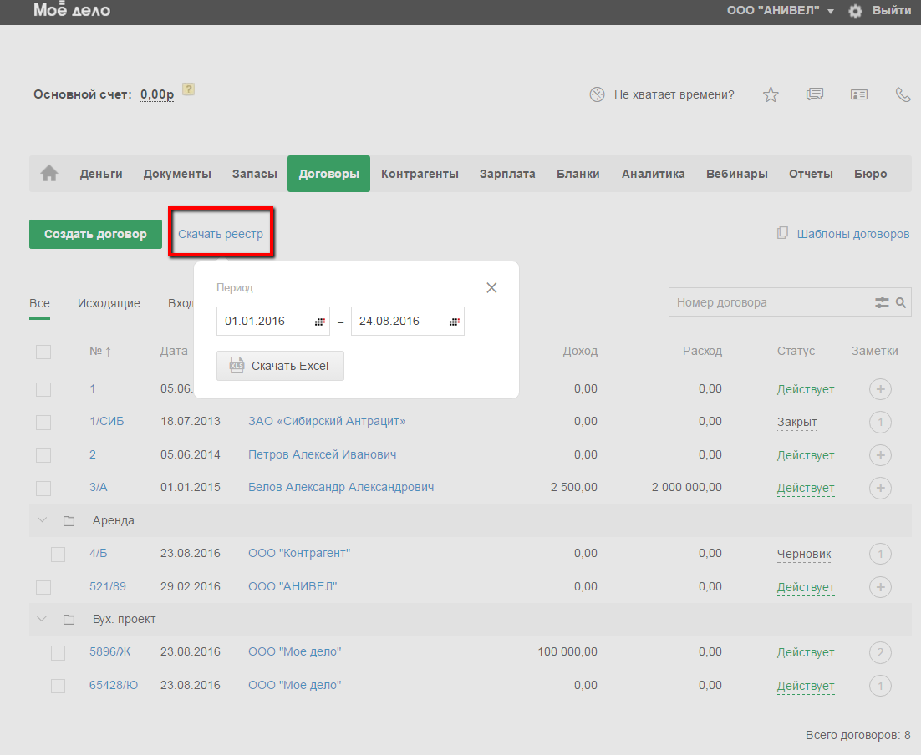Viewport: 921px width, 755px height.
Task: Click the Скачать Excel button
Action: tap(280, 366)
